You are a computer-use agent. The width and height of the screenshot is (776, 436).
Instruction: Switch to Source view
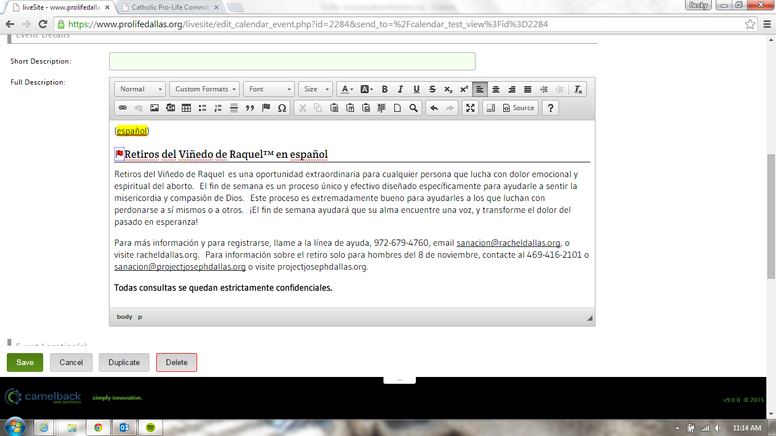tap(519, 108)
